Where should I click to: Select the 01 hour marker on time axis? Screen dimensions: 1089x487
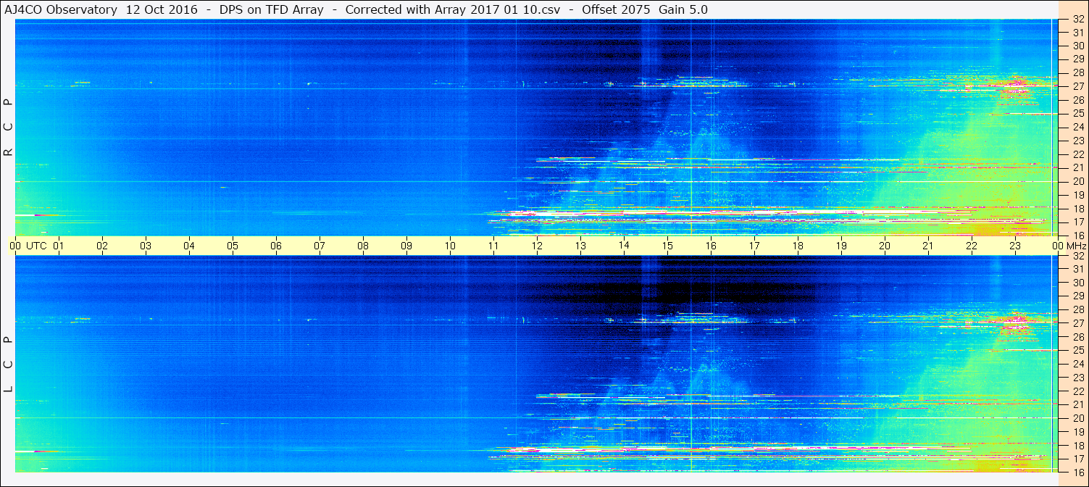click(59, 246)
